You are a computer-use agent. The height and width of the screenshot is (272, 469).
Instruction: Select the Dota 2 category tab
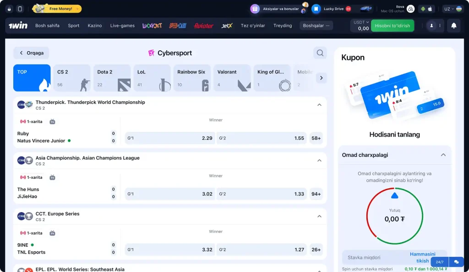click(x=112, y=78)
